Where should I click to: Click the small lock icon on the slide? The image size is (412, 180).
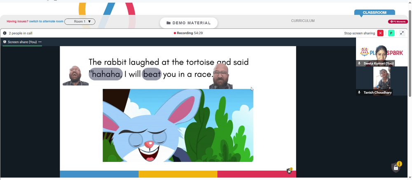coord(289,171)
